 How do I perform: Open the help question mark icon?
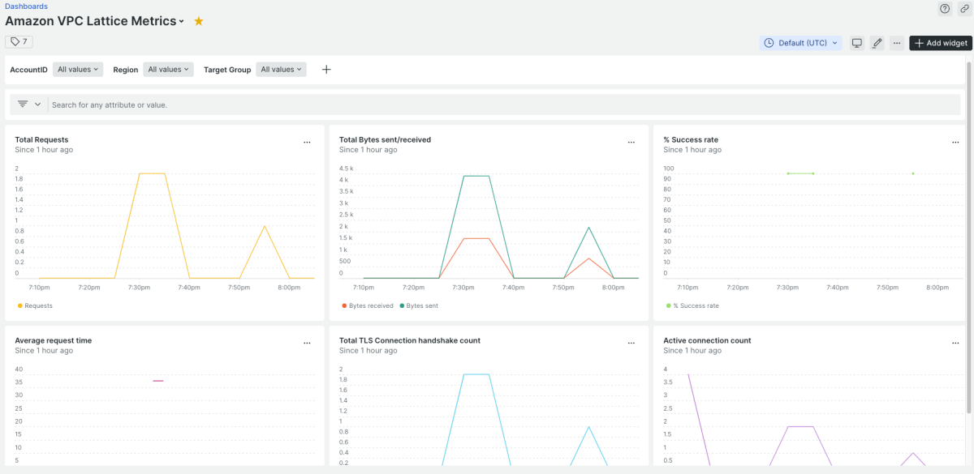point(945,8)
